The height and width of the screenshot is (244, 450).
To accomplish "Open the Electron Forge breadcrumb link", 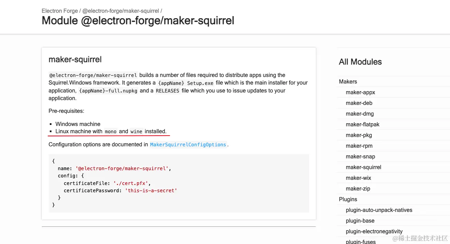I will tap(59, 11).
